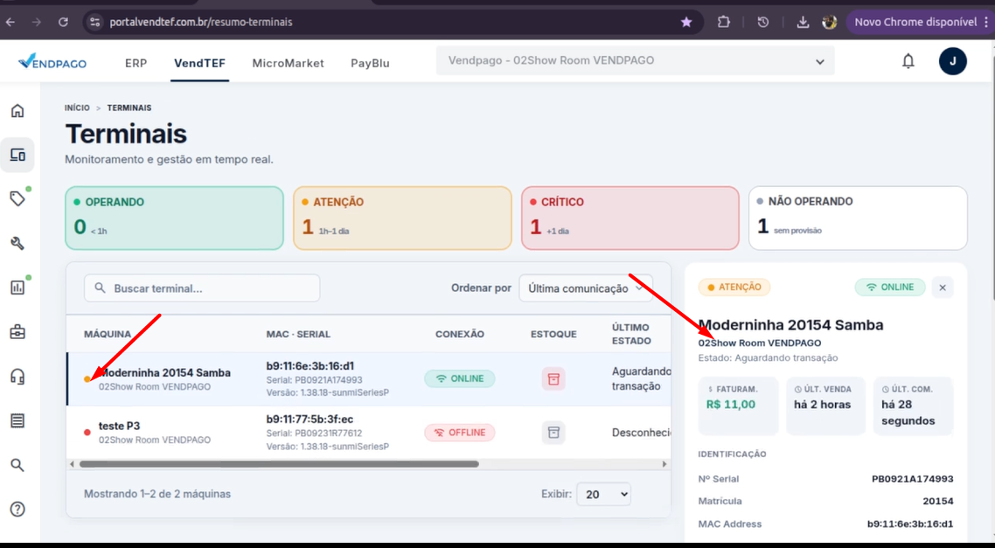Viewport: 995px width, 548px height.
Task: Open the notifications bell
Action: [908, 61]
